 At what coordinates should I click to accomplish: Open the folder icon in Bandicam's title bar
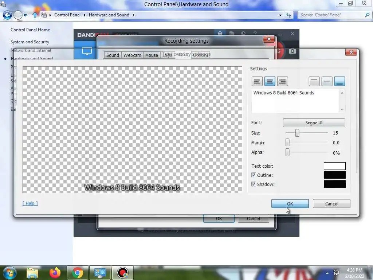[232, 33]
